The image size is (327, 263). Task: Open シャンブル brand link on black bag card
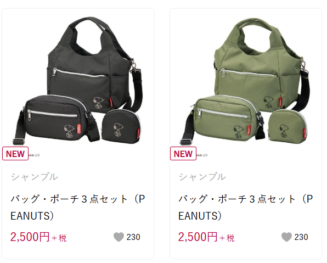[x=35, y=177]
